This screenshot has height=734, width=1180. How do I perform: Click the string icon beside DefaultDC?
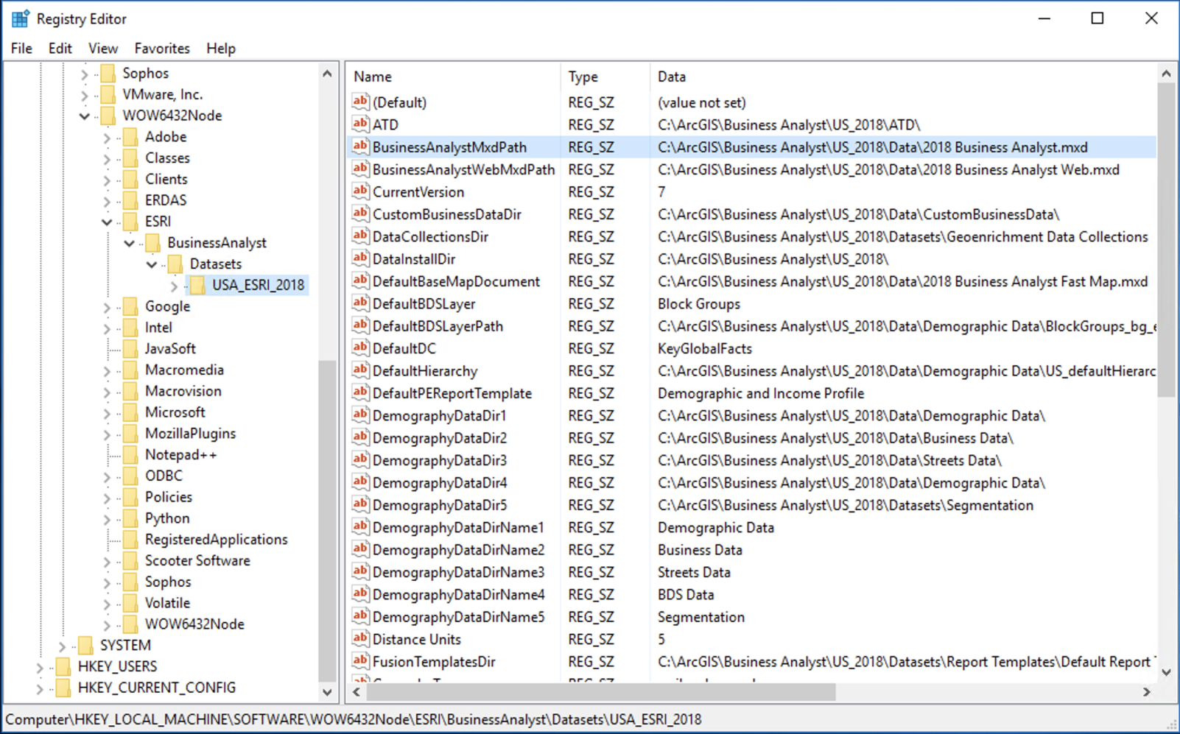(360, 347)
